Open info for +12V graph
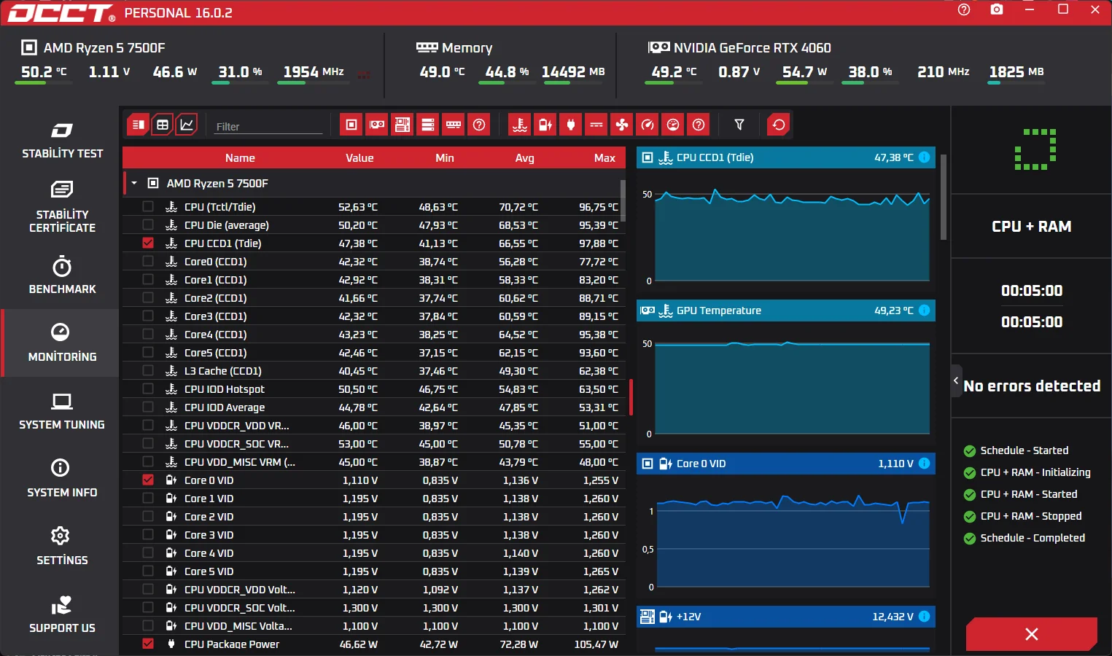This screenshot has height=656, width=1112. [x=924, y=617]
